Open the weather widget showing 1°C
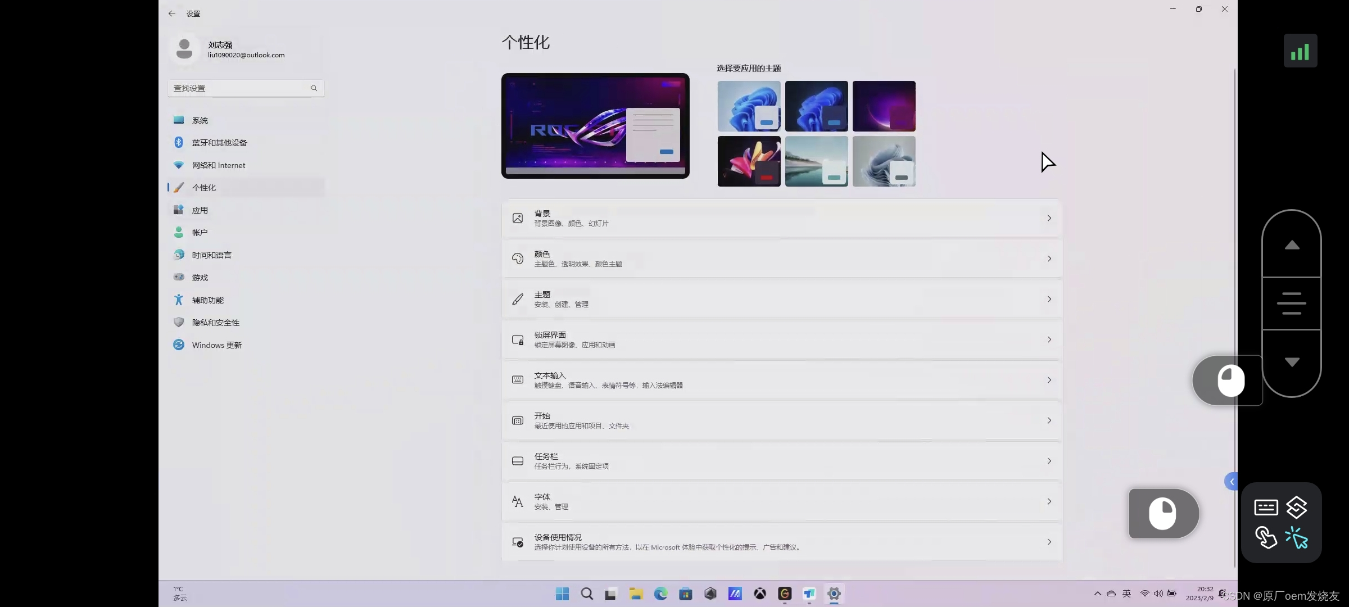The width and height of the screenshot is (1349, 607). coord(180,594)
